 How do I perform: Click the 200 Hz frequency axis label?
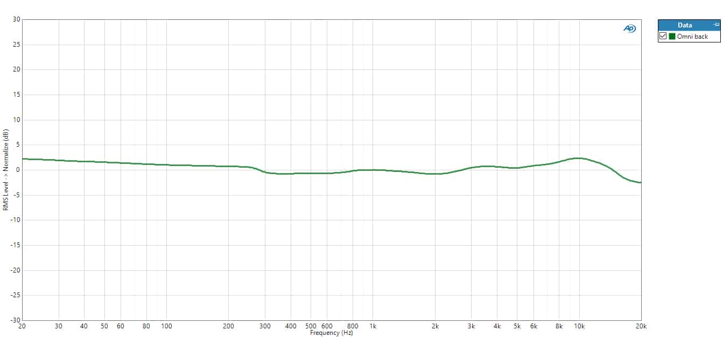tap(228, 326)
